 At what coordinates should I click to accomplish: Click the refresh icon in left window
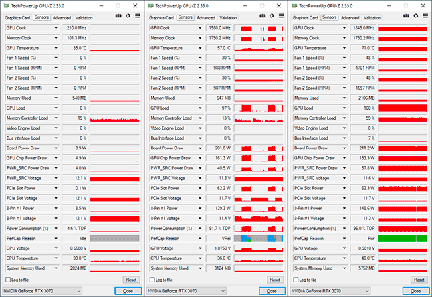point(126,17)
